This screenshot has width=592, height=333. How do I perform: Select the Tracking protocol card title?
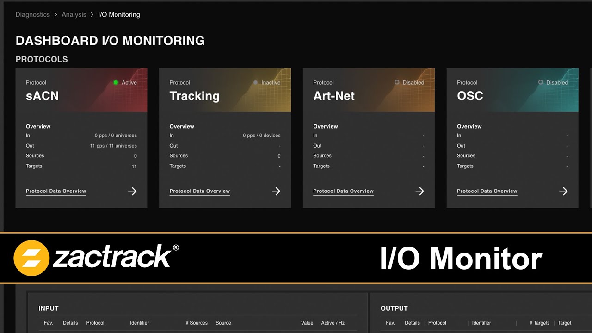point(194,96)
